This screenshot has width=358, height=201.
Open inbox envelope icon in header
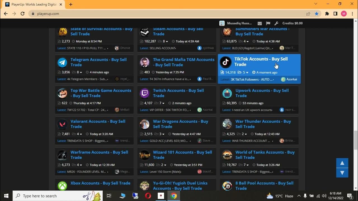click(260, 23)
